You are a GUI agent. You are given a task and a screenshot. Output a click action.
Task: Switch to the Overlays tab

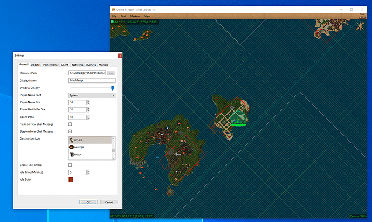point(91,65)
